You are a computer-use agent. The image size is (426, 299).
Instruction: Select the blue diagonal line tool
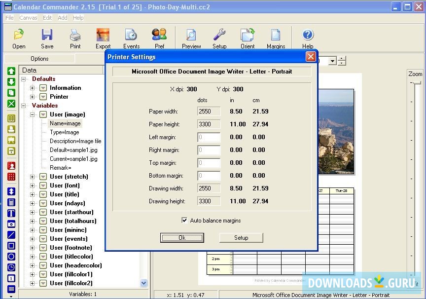point(11,235)
